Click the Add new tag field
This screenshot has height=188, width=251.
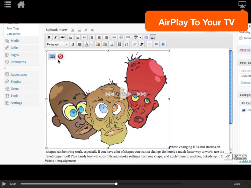pos(245,71)
